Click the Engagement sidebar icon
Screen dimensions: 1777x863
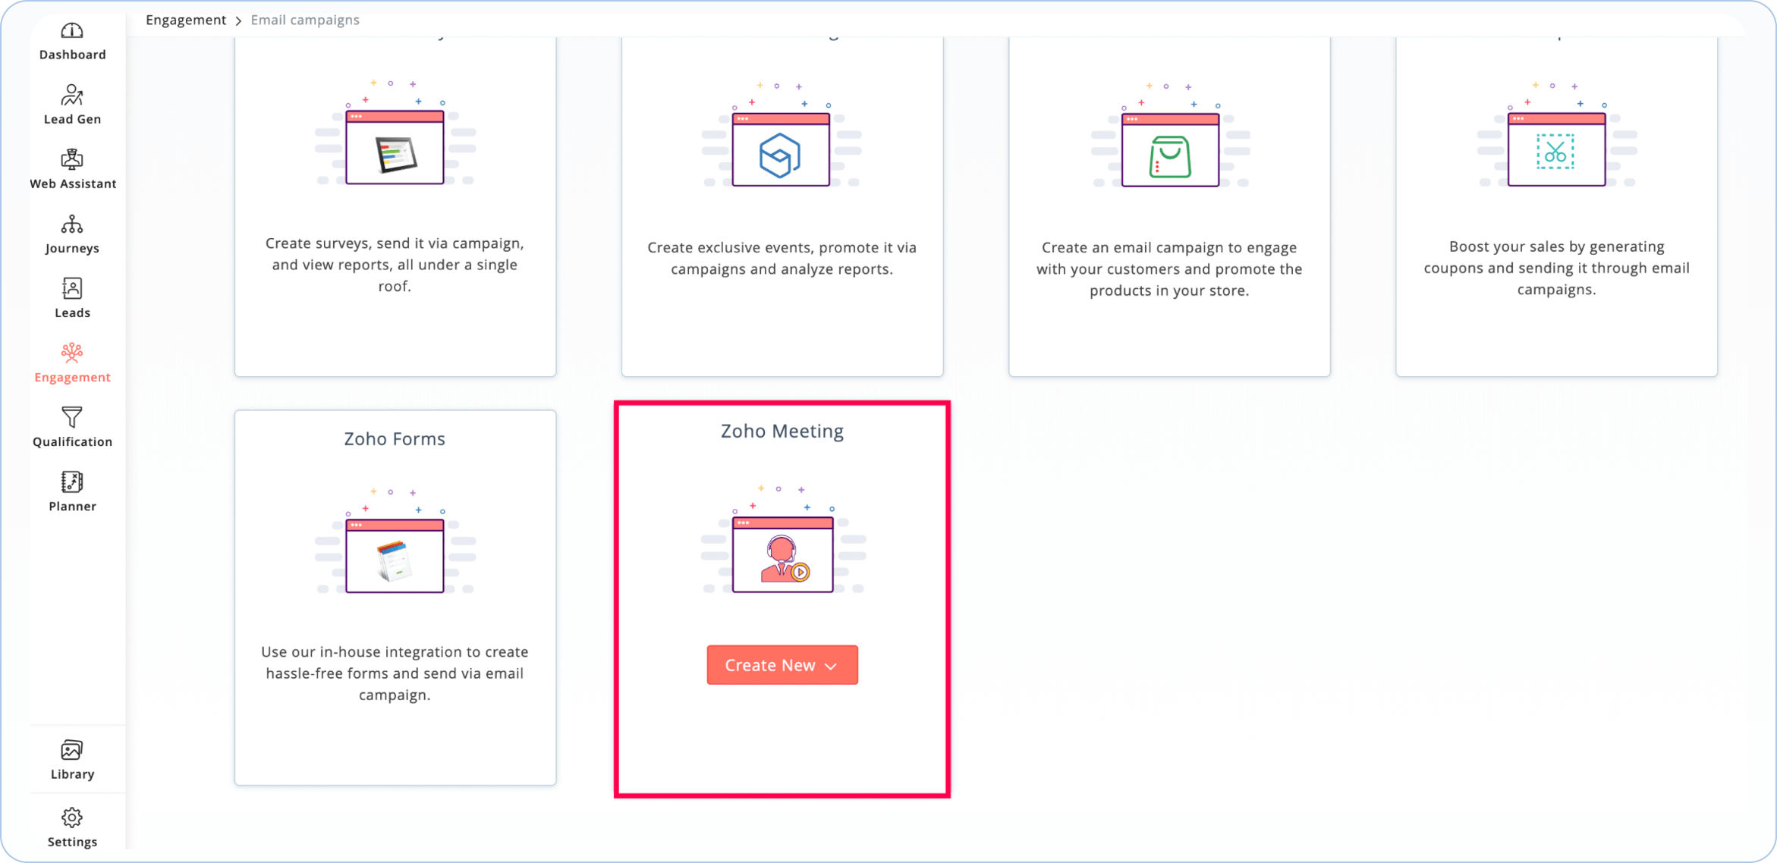coord(72,354)
